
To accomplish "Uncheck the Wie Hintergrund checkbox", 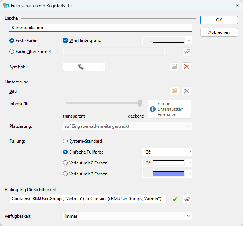I will (66, 40).
